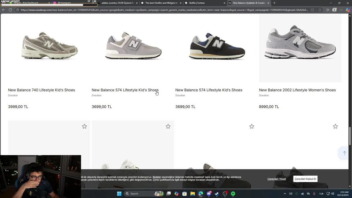Switch to adidas Juventus 25/26 tab
The height and width of the screenshot is (198, 352).
coord(117,3)
